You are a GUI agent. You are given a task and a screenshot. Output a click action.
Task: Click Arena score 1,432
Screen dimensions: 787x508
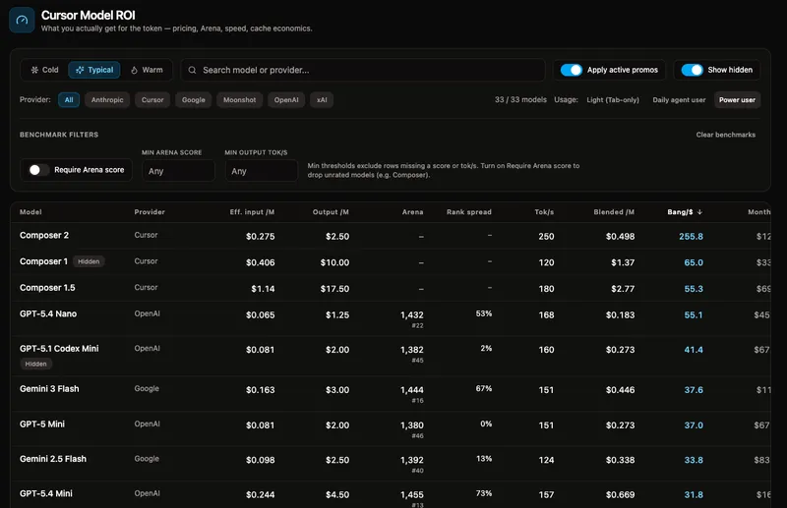411,315
